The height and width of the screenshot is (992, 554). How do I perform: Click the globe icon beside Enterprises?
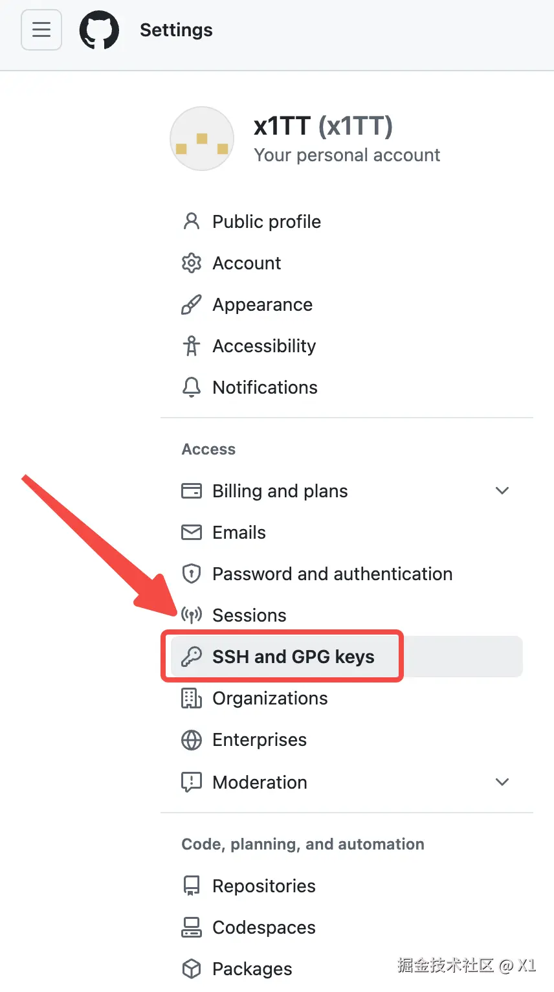click(192, 739)
